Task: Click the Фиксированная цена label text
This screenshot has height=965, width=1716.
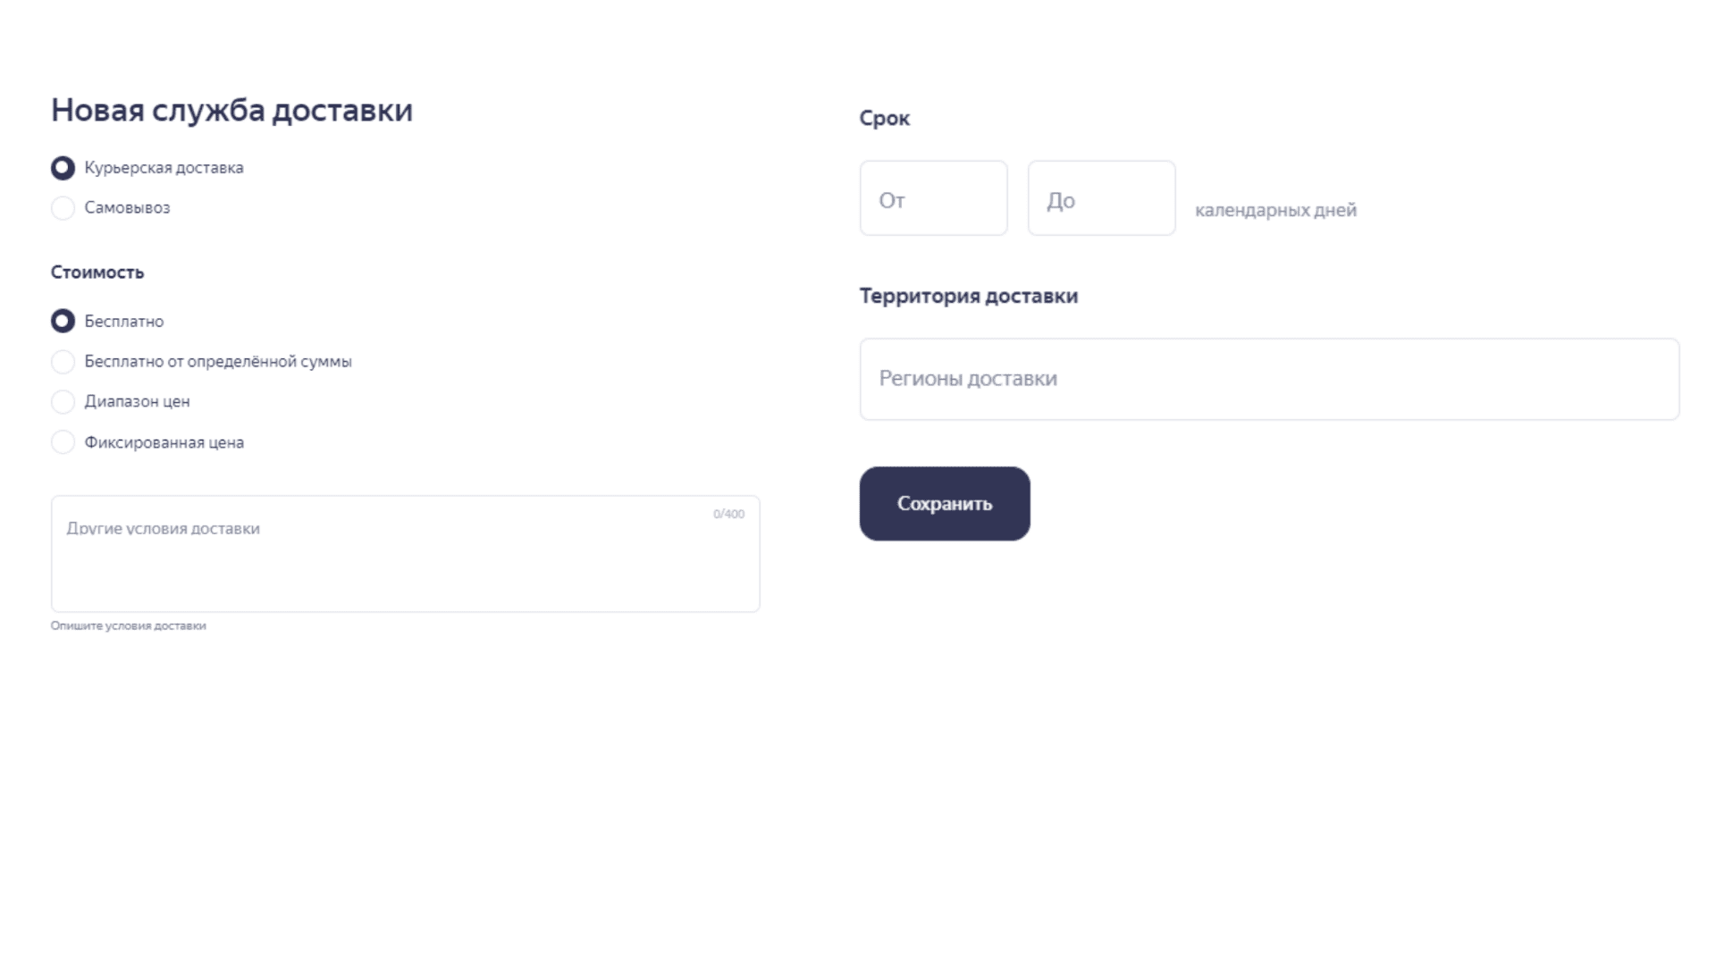Action: (164, 442)
